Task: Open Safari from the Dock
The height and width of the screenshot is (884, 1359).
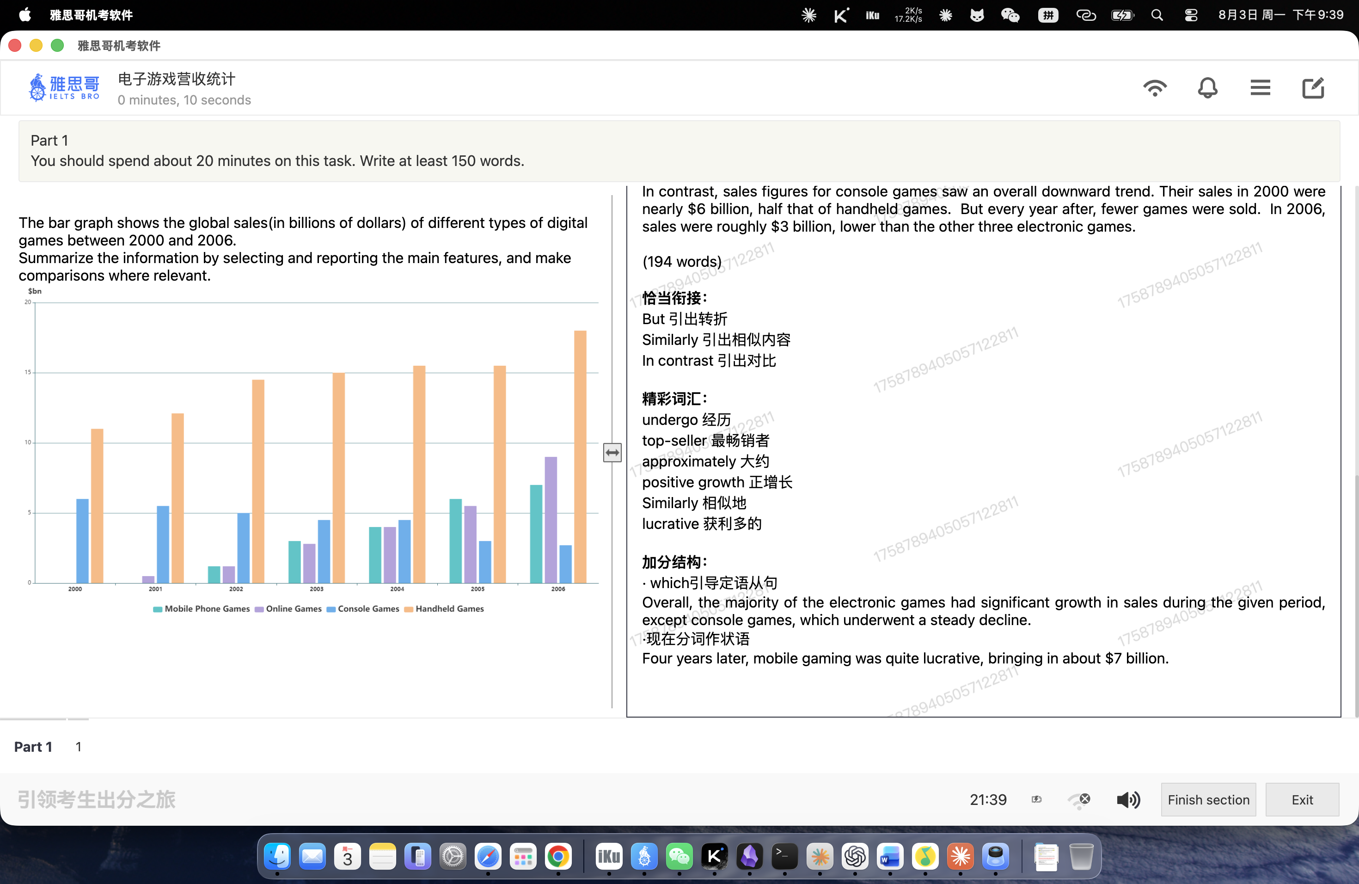Action: coord(488,857)
